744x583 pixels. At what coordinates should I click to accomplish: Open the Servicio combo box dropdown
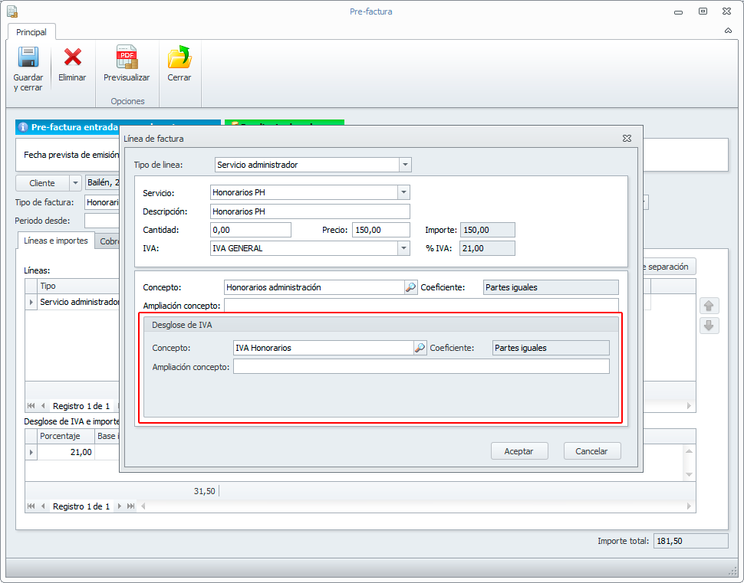click(403, 192)
